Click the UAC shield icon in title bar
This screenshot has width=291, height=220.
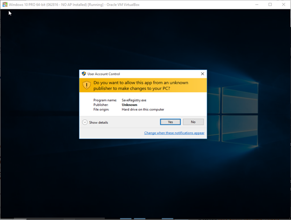[84, 74]
